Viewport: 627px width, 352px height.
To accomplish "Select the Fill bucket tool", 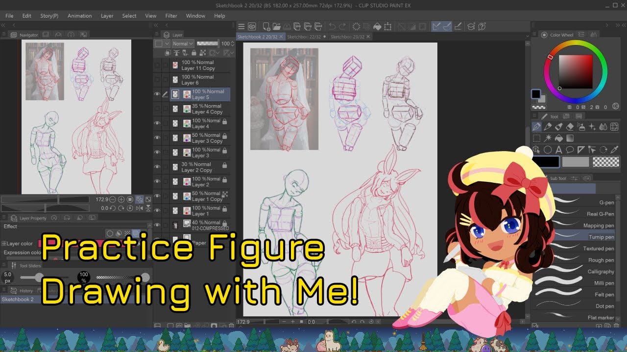I will [559, 138].
